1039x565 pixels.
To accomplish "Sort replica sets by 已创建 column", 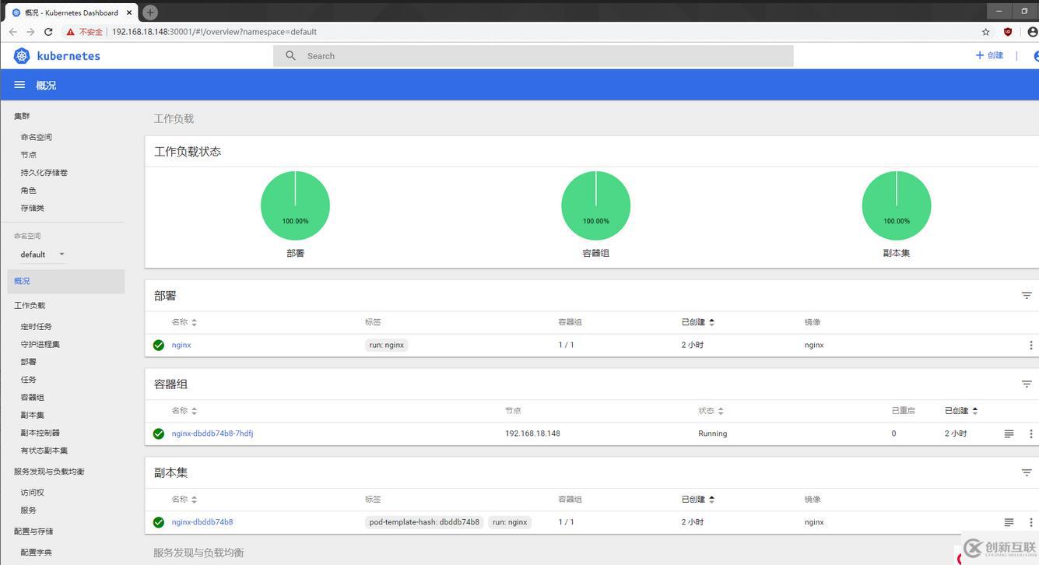I will click(698, 500).
